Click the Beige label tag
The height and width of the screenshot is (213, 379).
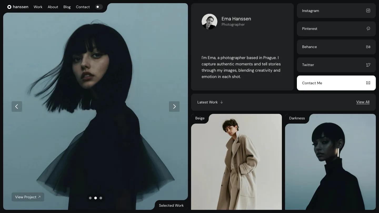coord(200,118)
